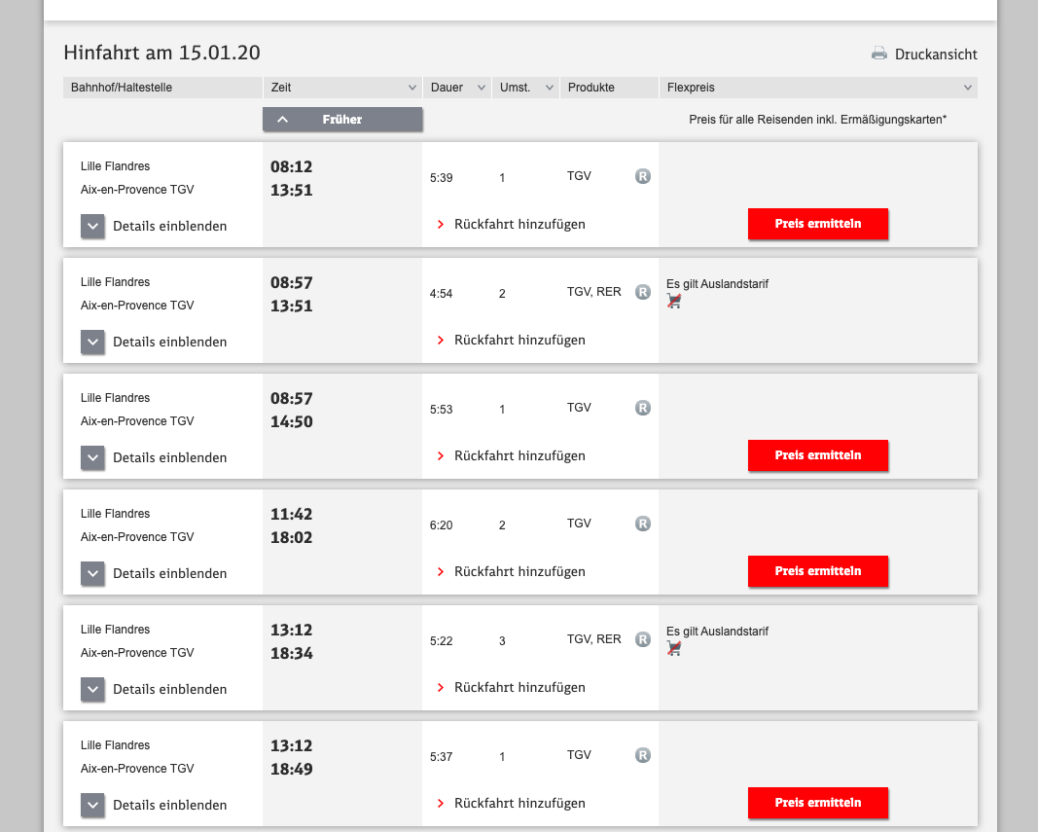Determine price for the 08:12 connection
This screenshot has width=1038, height=832.
pos(818,224)
